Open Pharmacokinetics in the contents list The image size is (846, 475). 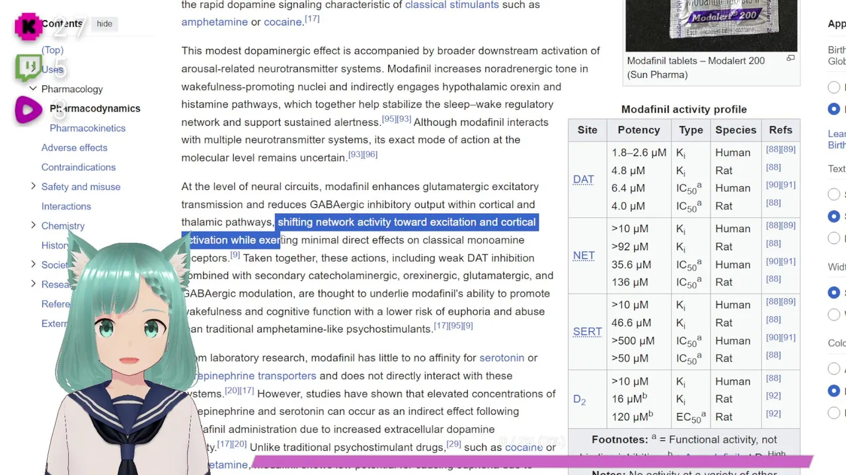pyautogui.click(x=87, y=128)
